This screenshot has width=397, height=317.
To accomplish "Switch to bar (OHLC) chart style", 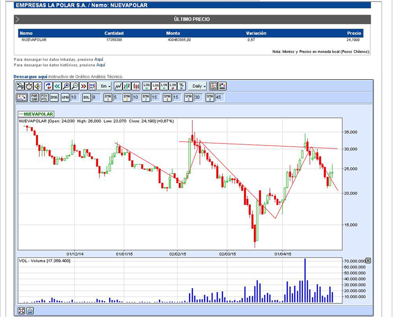I will coord(127,86).
